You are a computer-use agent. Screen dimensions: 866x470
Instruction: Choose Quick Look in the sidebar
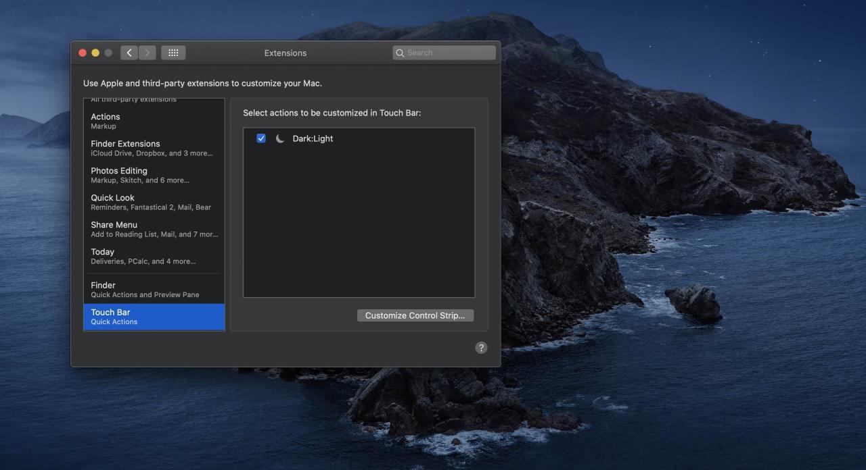coord(154,202)
